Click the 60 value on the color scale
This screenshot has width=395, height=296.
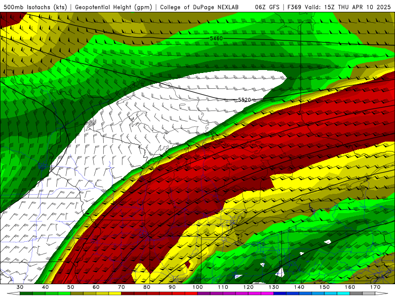coord(96,287)
